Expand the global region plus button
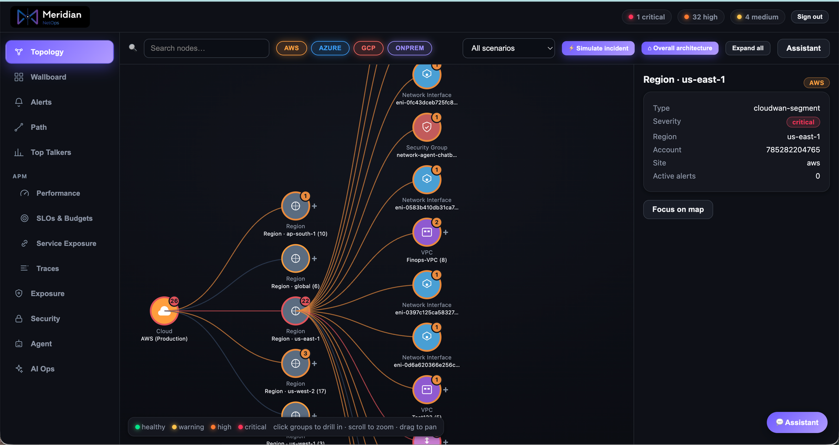The image size is (839, 445). (315, 258)
